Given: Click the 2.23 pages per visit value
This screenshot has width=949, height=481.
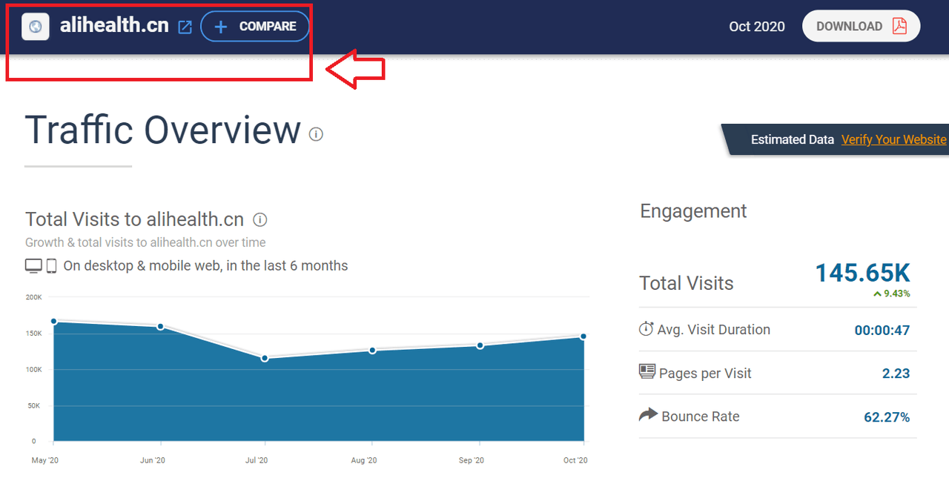Looking at the screenshot, I should (x=896, y=374).
